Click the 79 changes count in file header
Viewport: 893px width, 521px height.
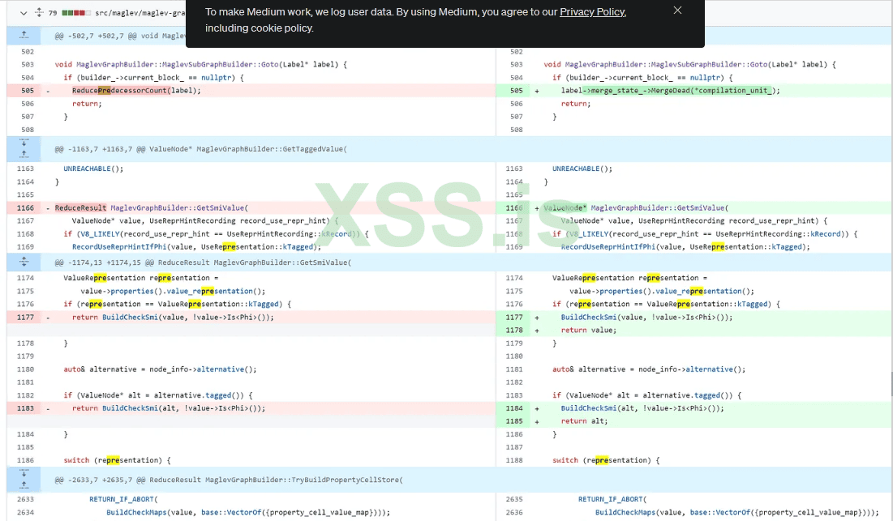[53, 13]
